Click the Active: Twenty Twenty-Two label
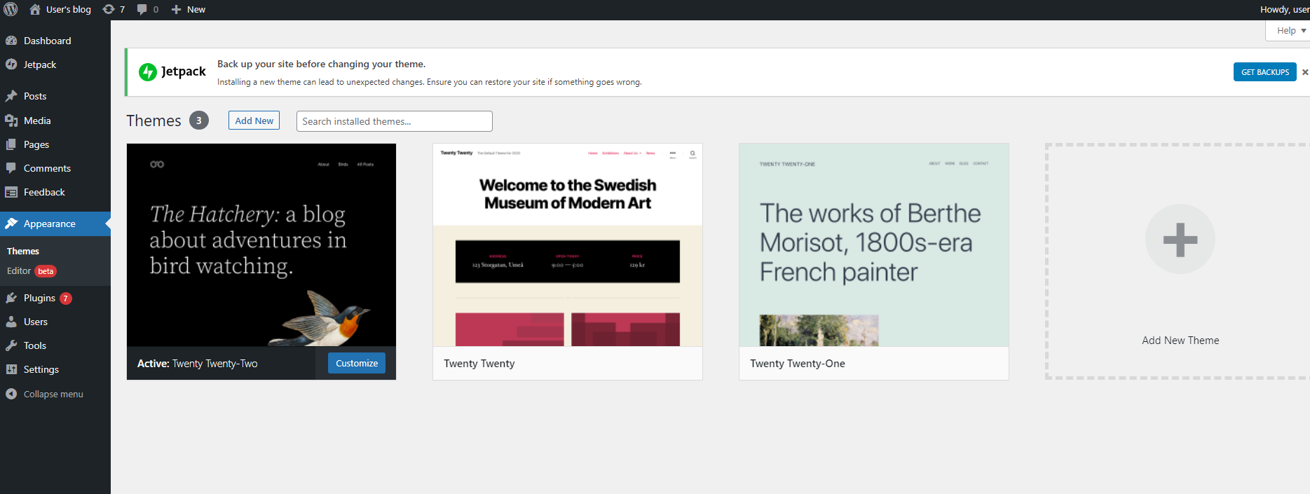This screenshot has width=1310, height=494. (198, 364)
